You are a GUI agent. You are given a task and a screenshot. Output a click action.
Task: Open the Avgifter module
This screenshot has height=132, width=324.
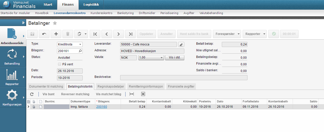coord(189,13)
